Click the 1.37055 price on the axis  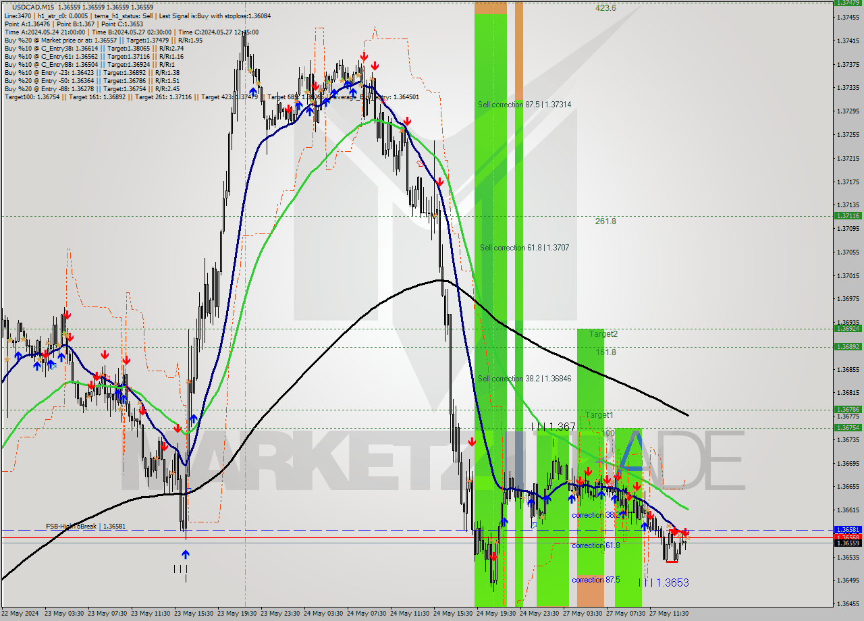point(847,252)
